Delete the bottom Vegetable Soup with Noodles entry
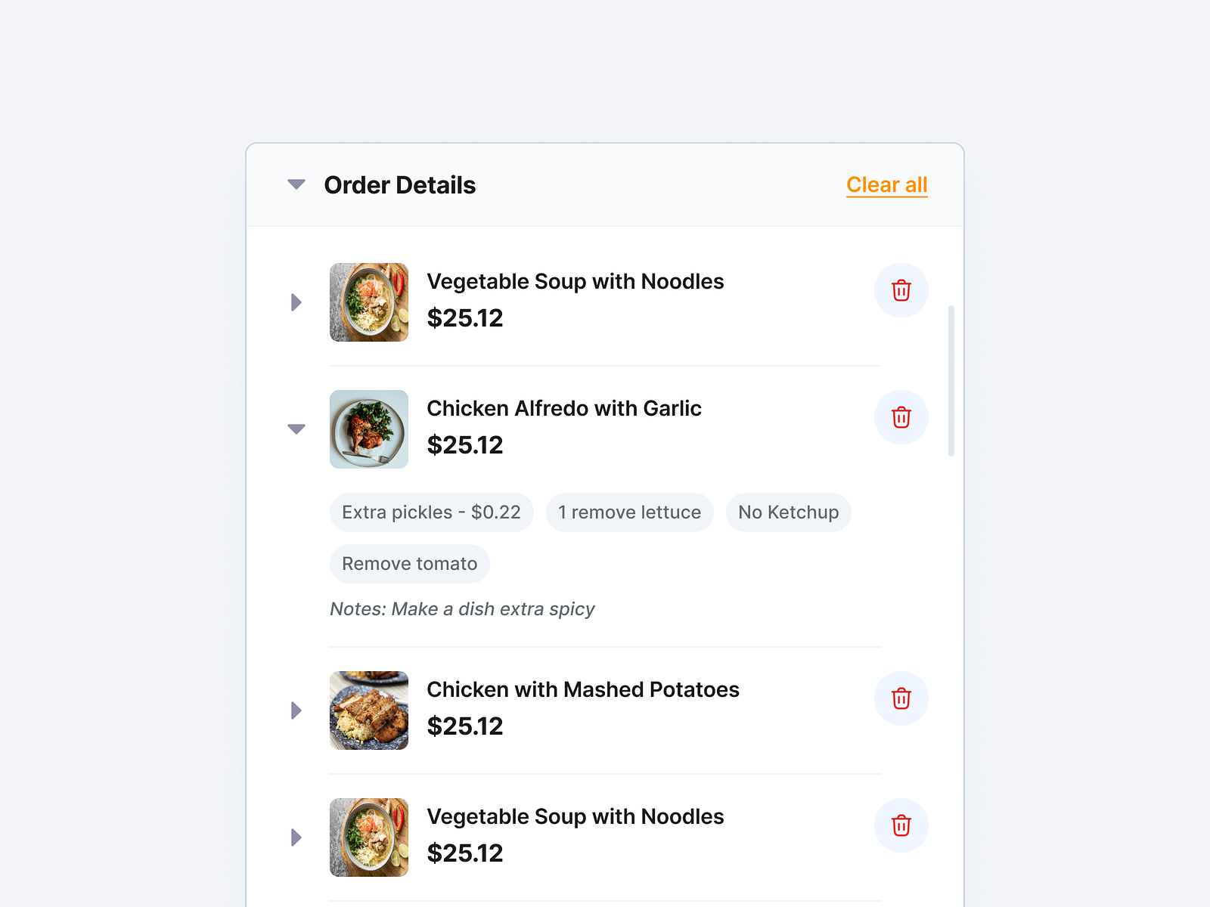This screenshot has width=1210, height=907. coord(901,825)
